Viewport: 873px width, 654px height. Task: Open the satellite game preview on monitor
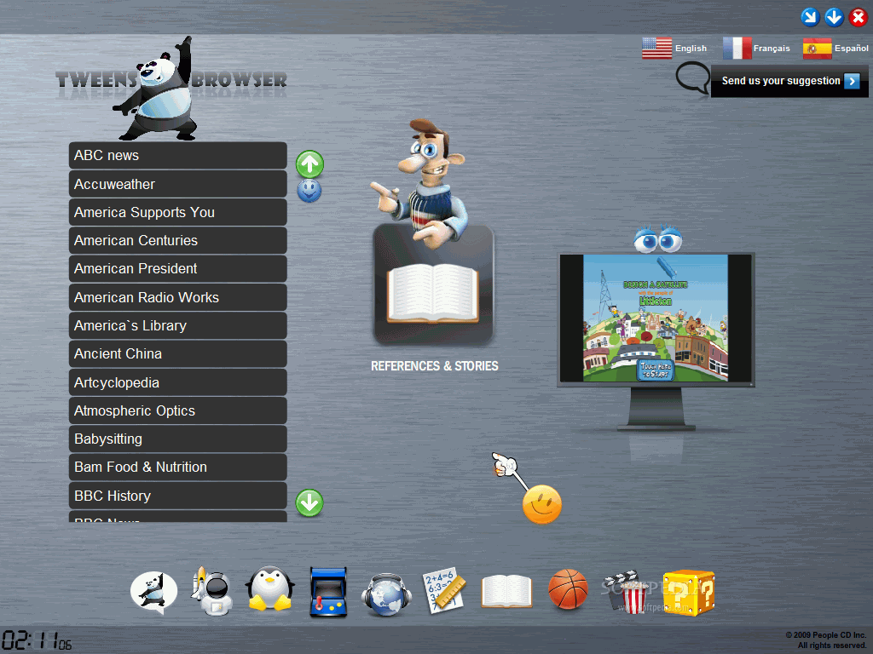[x=656, y=318]
